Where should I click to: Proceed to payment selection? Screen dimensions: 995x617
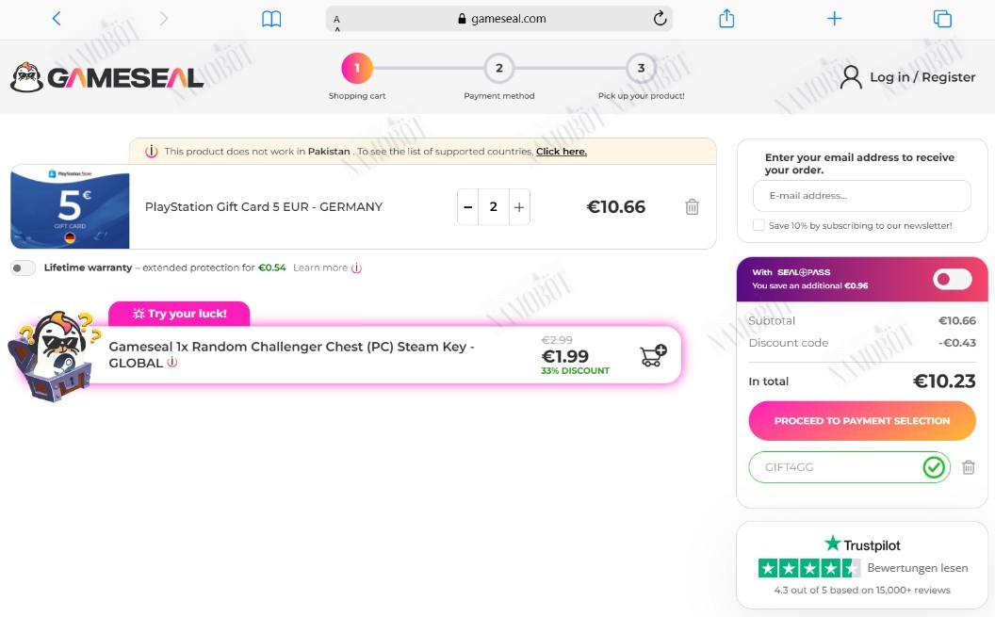862,420
